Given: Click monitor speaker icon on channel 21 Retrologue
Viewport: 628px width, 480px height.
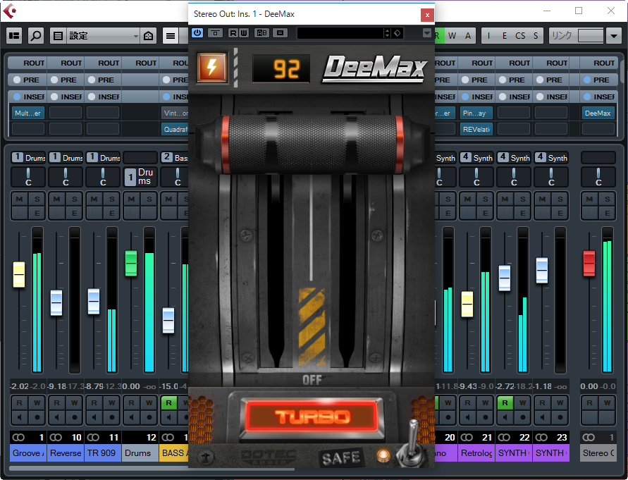Looking at the screenshot, I should (x=467, y=417).
